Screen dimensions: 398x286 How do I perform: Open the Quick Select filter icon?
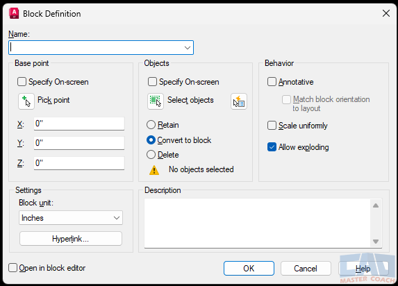point(239,101)
